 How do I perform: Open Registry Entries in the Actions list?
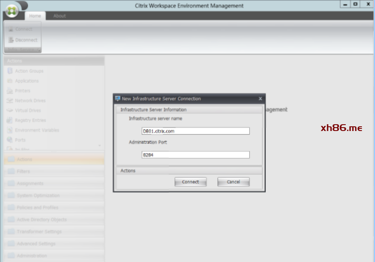tap(30, 120)
